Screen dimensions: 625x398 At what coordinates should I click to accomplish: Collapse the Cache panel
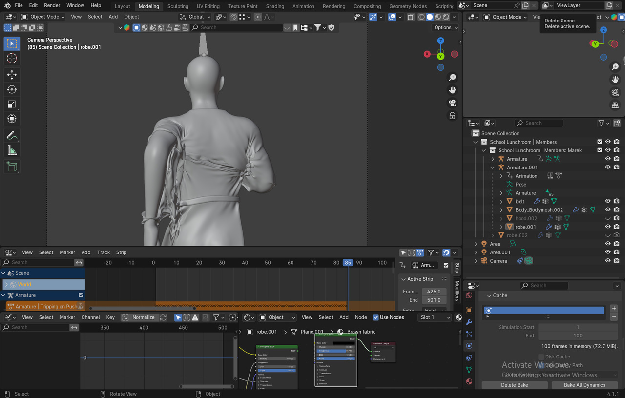point(489,296)
